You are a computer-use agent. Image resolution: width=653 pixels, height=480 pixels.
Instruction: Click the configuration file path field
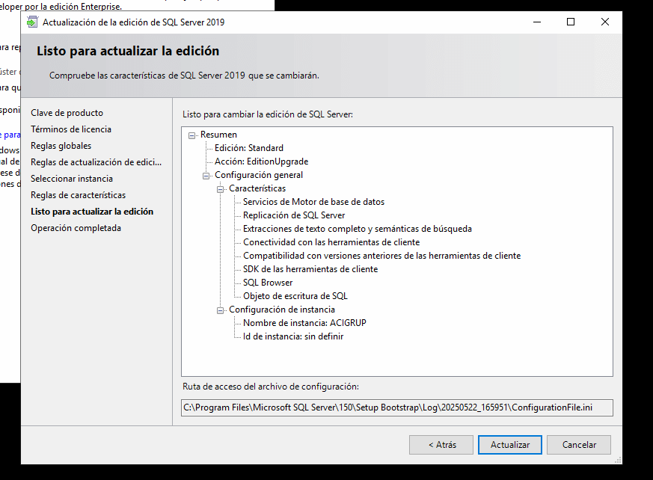(397, 407)
